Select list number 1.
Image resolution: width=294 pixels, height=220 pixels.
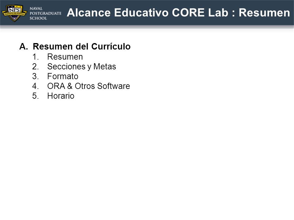pos(36,57)
